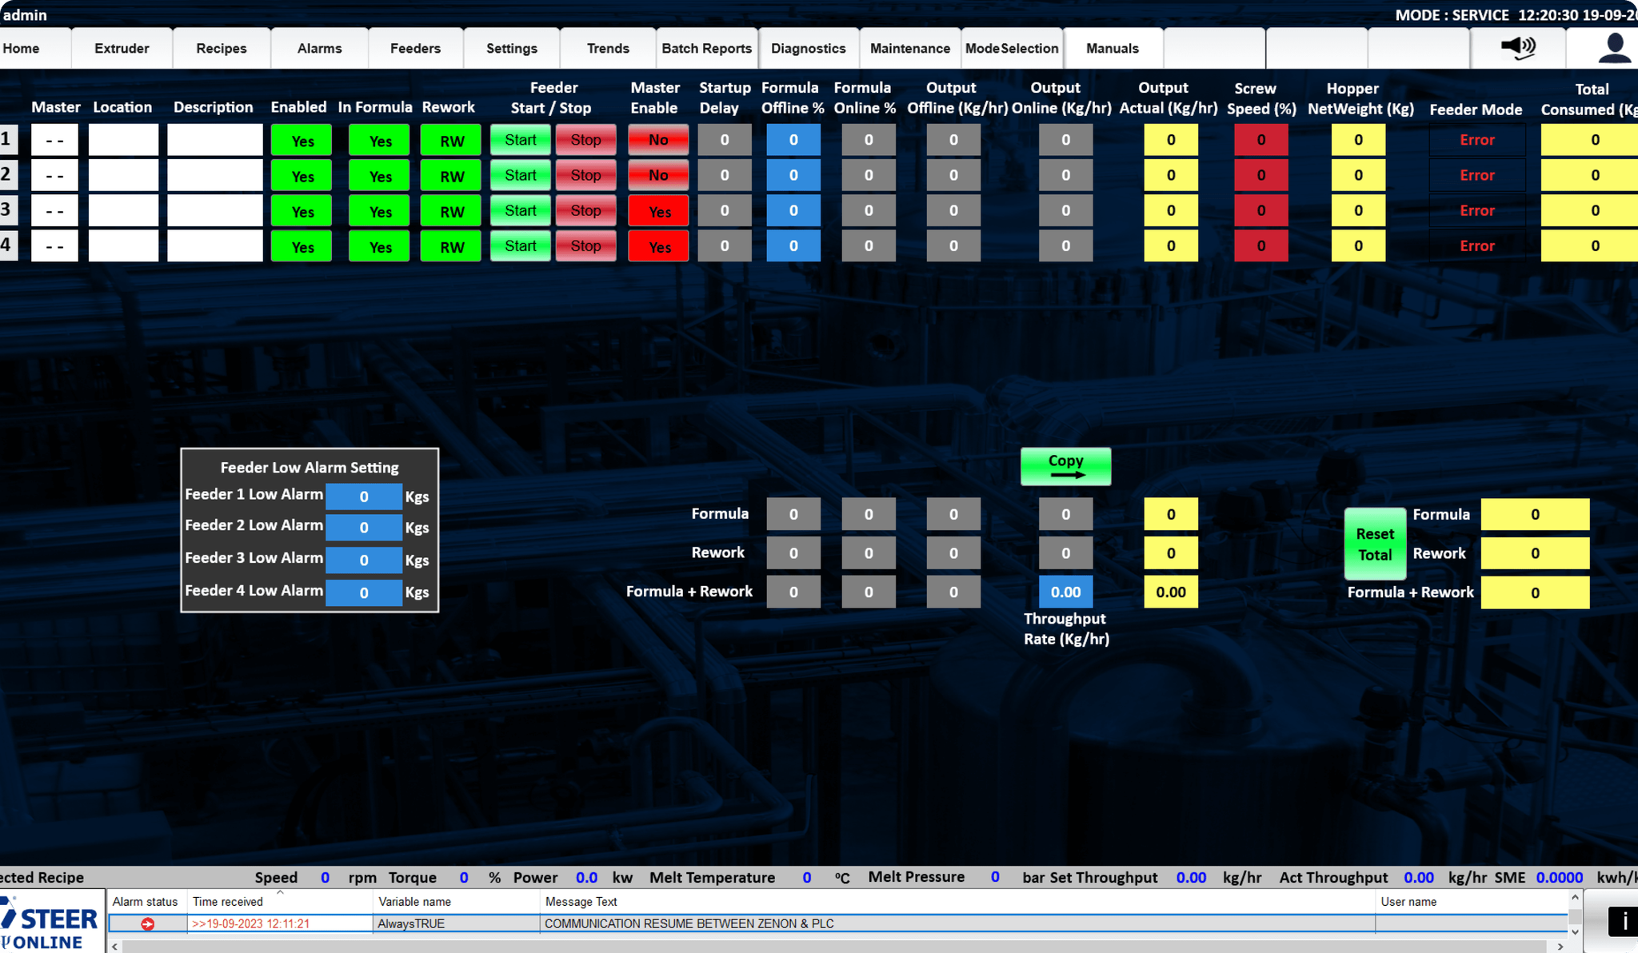Toggle Master Enable No for feeder 2
This screenshot has height=953, width=1638.
coord(657,175)
